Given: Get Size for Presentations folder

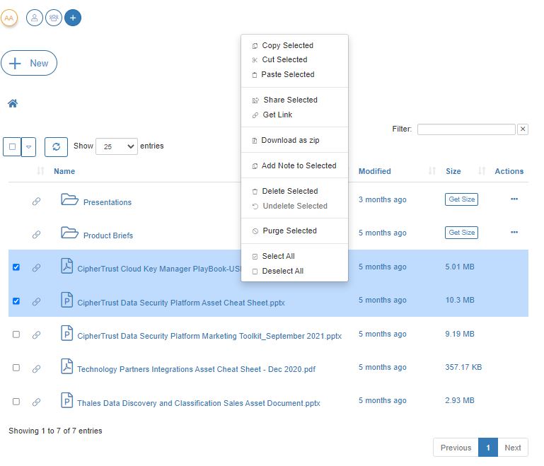Looking at the screenshot, I should [461, 199].
